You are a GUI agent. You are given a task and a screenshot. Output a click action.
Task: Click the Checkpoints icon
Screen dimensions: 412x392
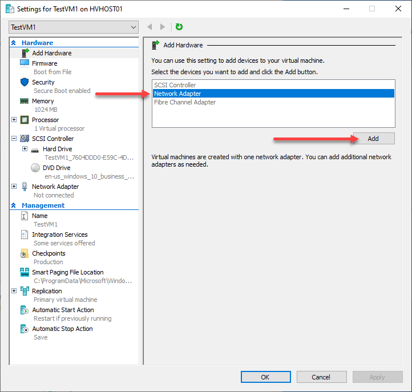coord(25,253)
